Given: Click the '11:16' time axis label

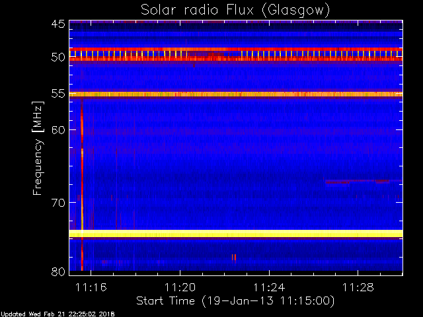Looking at the screenshot, I should (91, 287).
